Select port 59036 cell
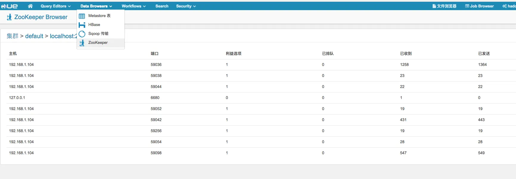The height and width of the screenshot is (179, 516). pos(156,65)
